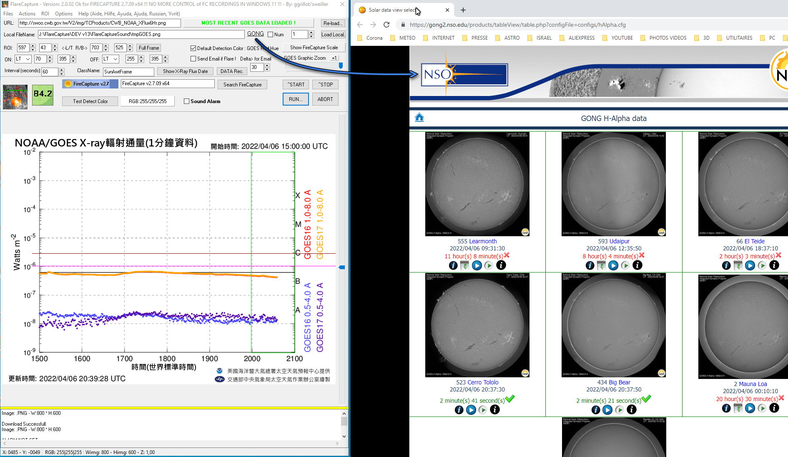
Task: Increase the Interval seconds stepper
Action: point(62,70)
